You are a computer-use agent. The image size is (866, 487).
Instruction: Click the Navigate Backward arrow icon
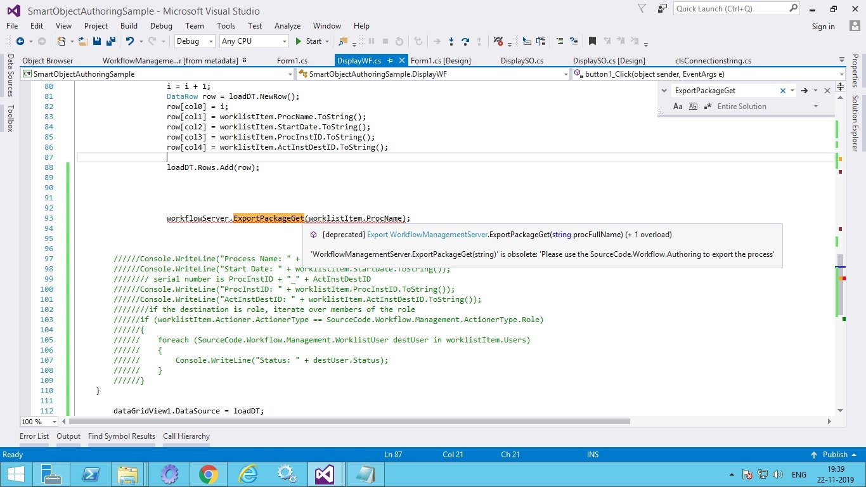[x=20, y=41]
